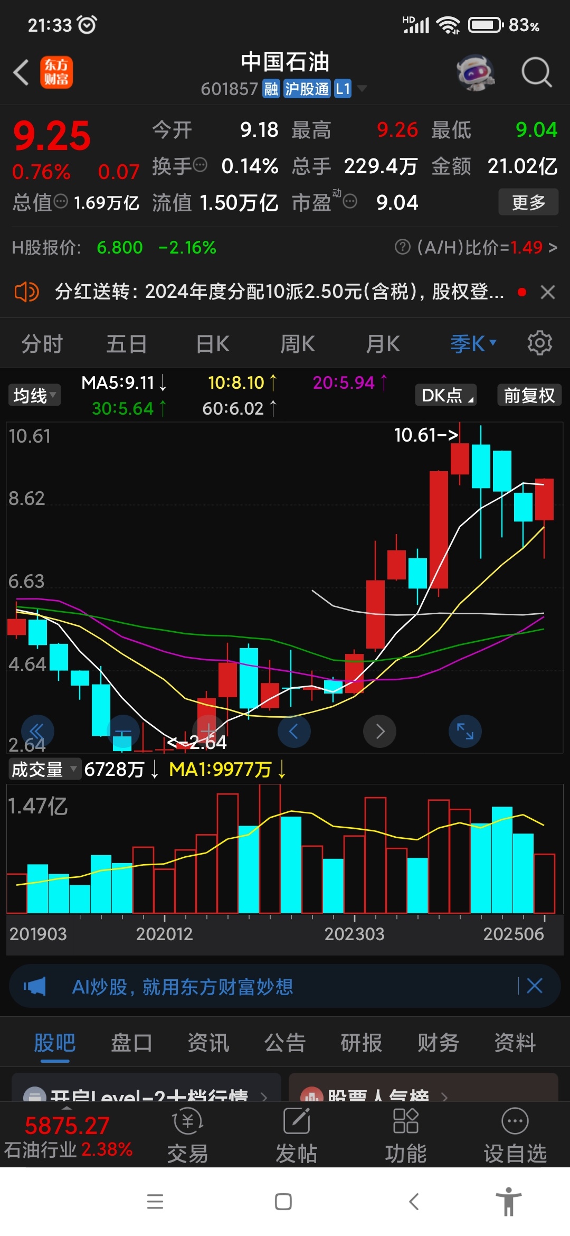Viewport: 570px width, 1236px height.
Task: Tap the current price 9.25
Action: (52, 136)
